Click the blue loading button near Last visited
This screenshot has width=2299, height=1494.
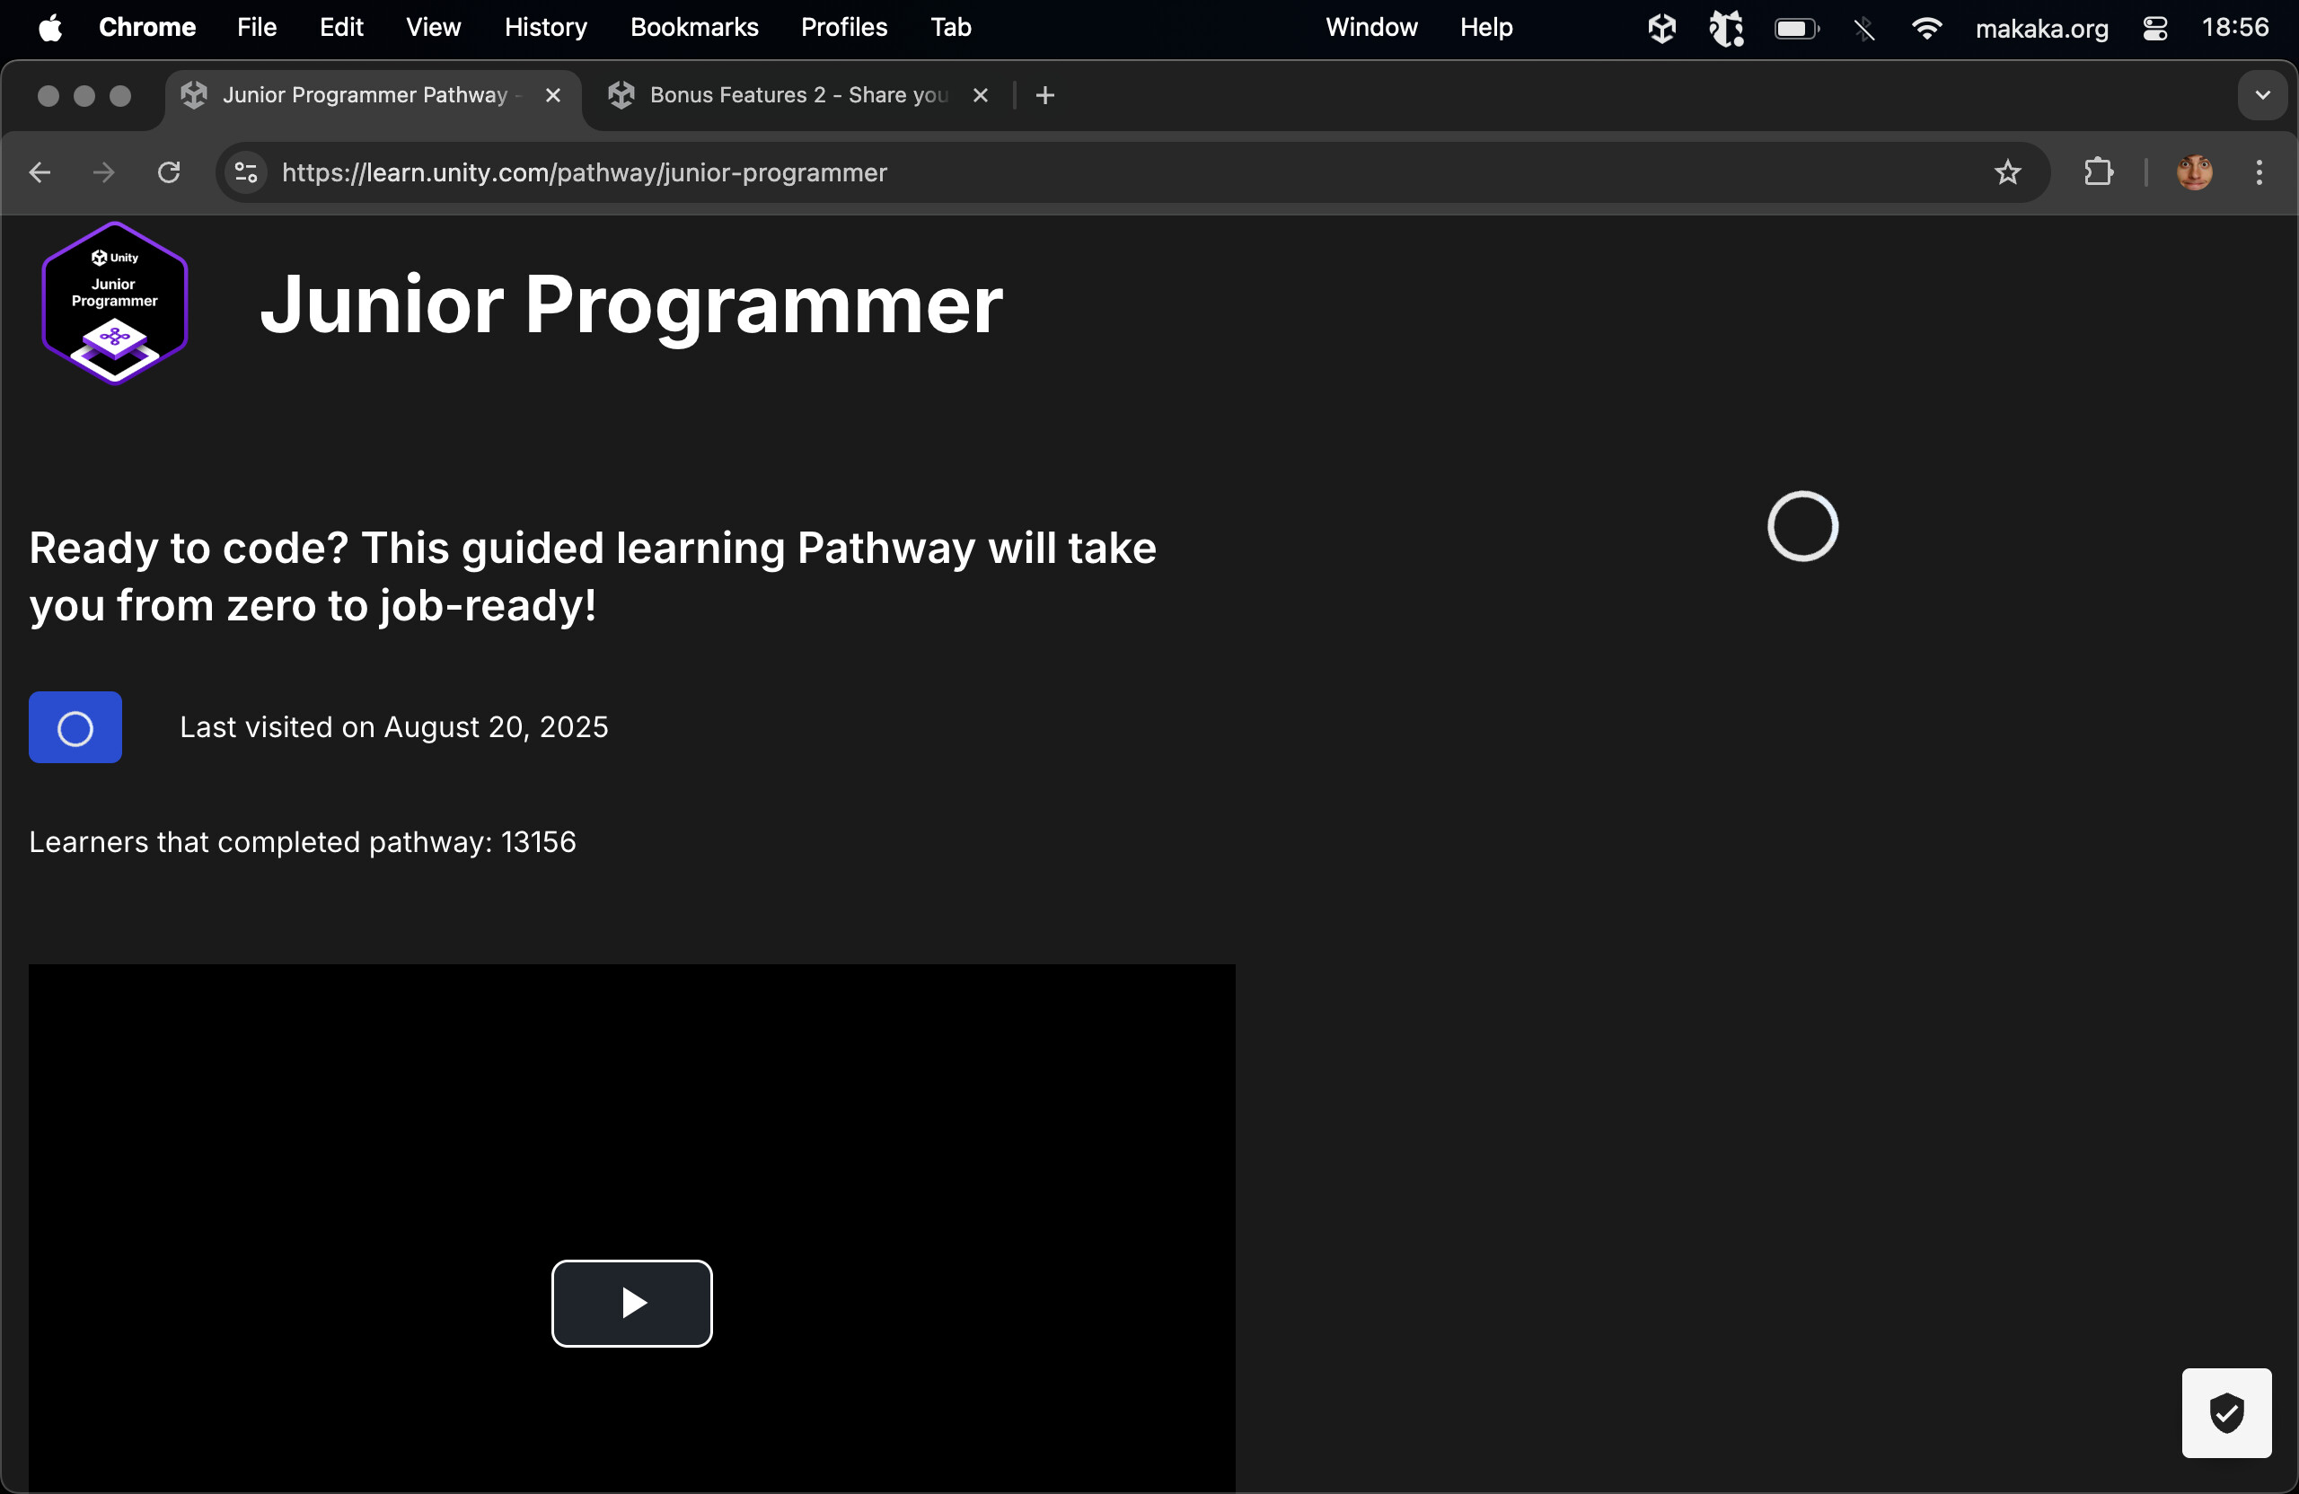click(x=75, y=727)
